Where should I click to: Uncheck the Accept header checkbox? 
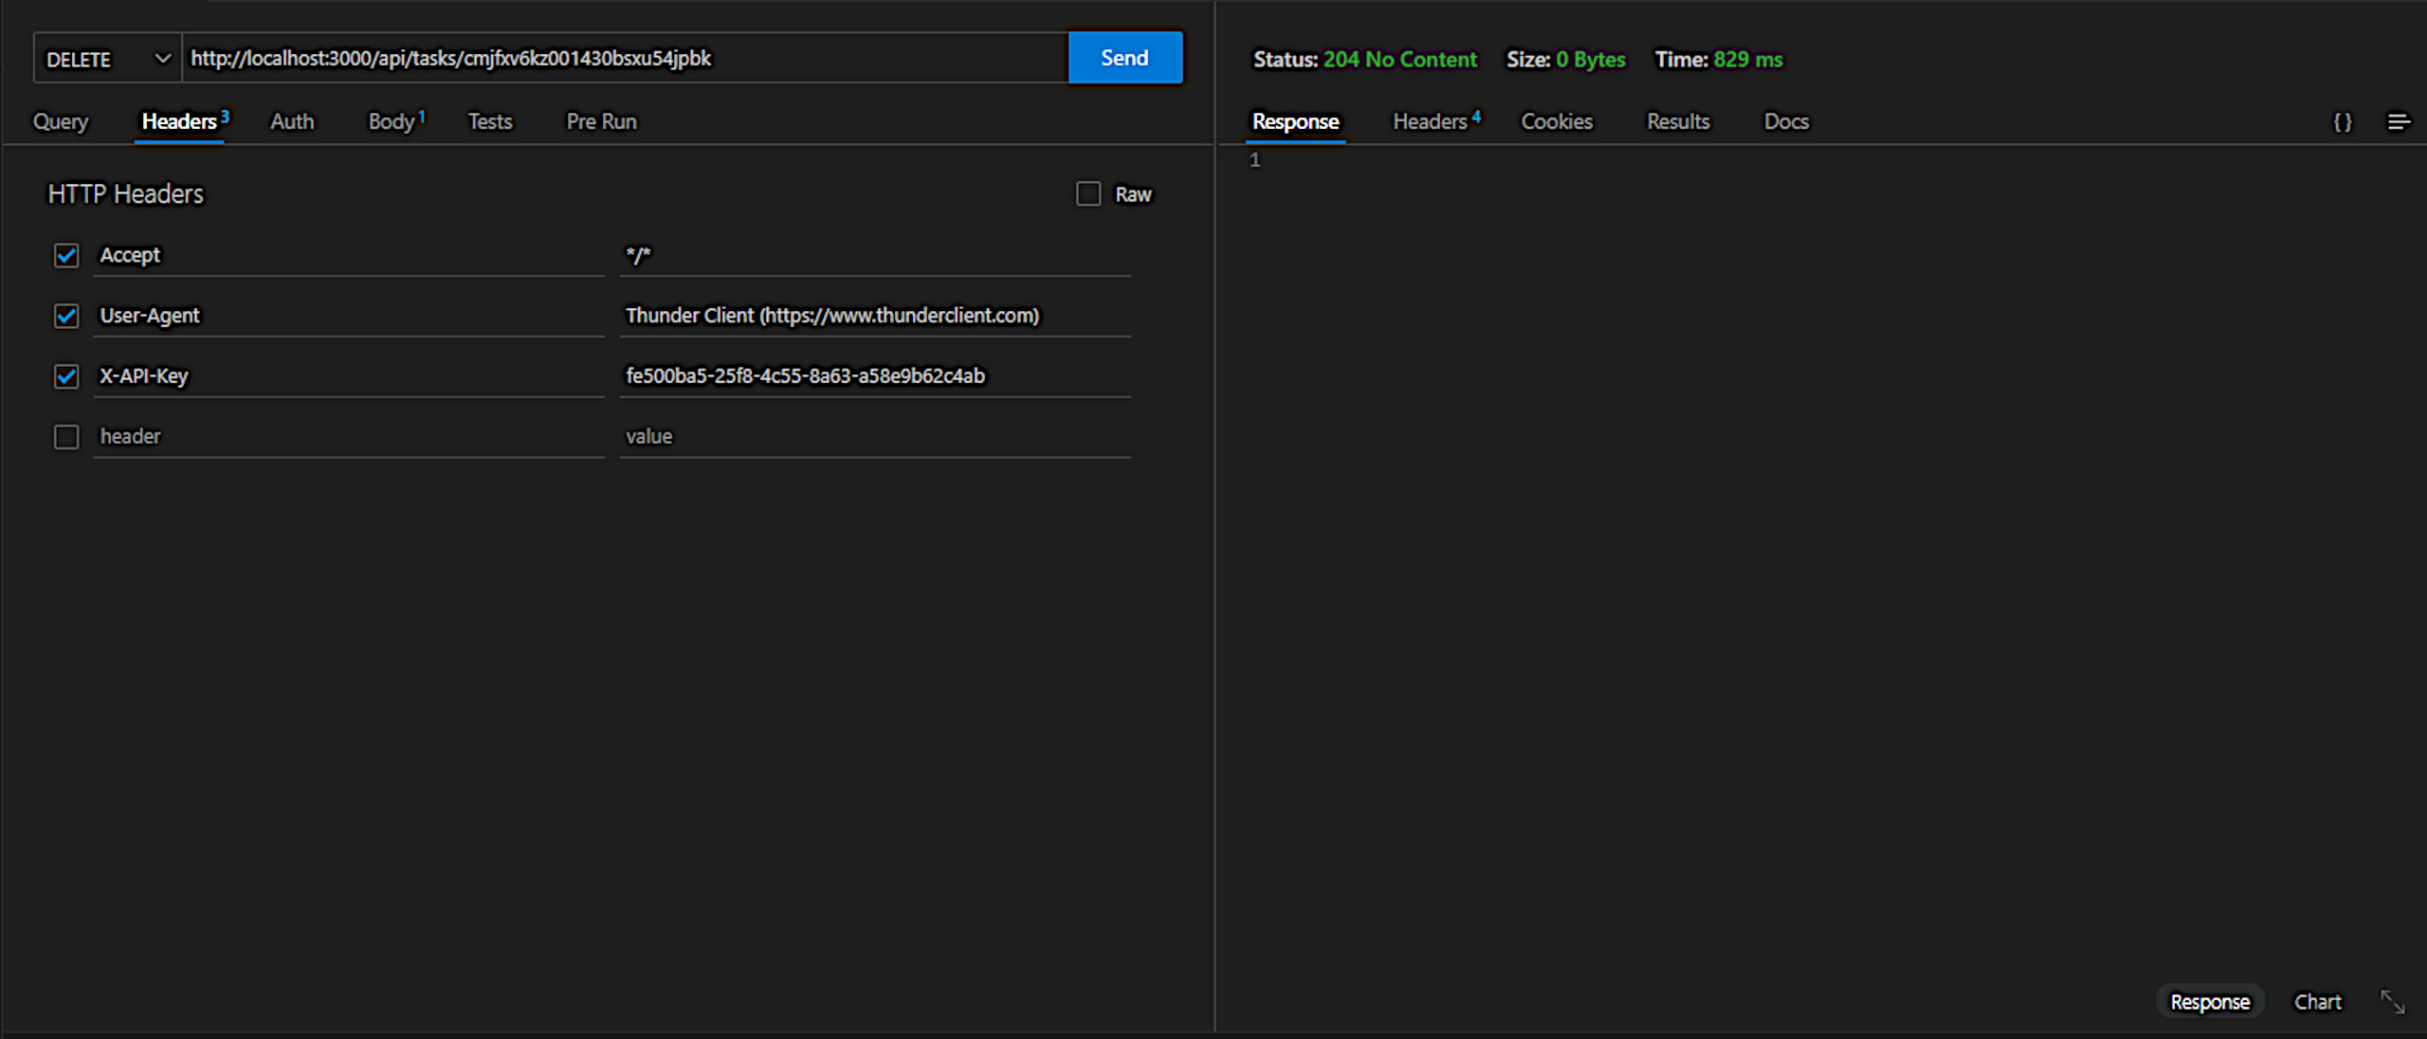tap(66, 255)
